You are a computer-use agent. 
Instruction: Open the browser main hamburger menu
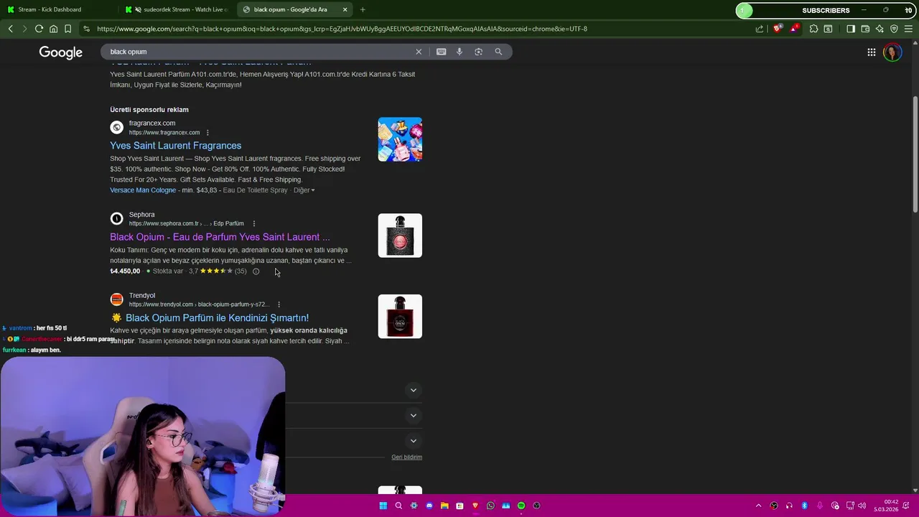click(908, 29)
